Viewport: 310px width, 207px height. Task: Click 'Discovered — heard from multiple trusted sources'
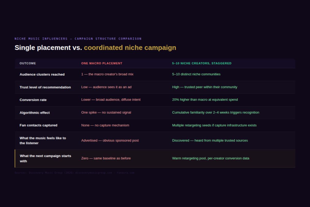click(x=210, y=141)
